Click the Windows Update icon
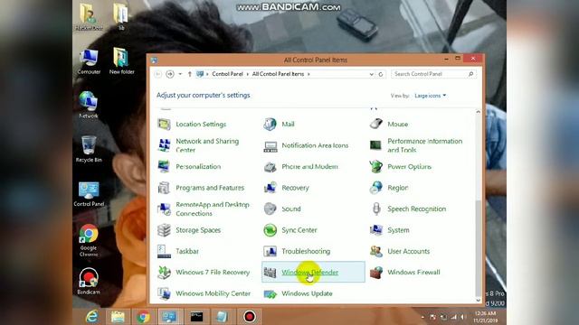 [270, 294]
